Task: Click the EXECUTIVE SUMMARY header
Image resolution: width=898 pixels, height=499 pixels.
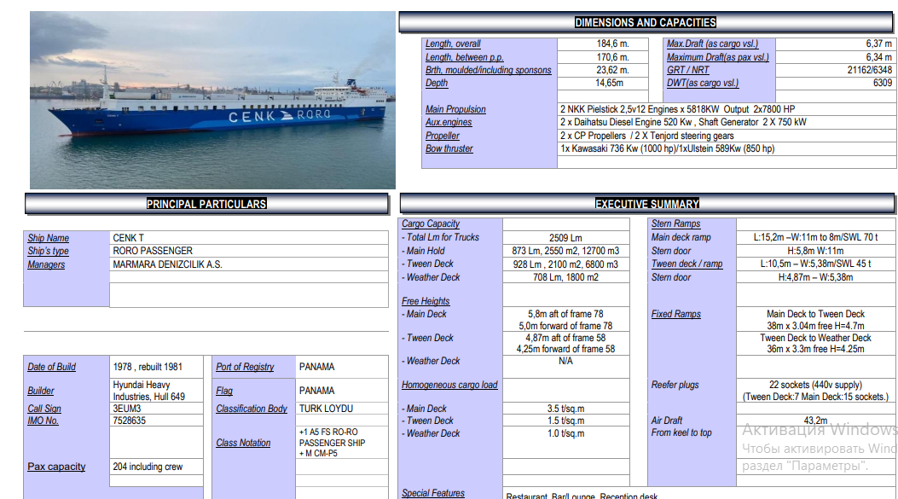Action: click(x=647, y=204)
